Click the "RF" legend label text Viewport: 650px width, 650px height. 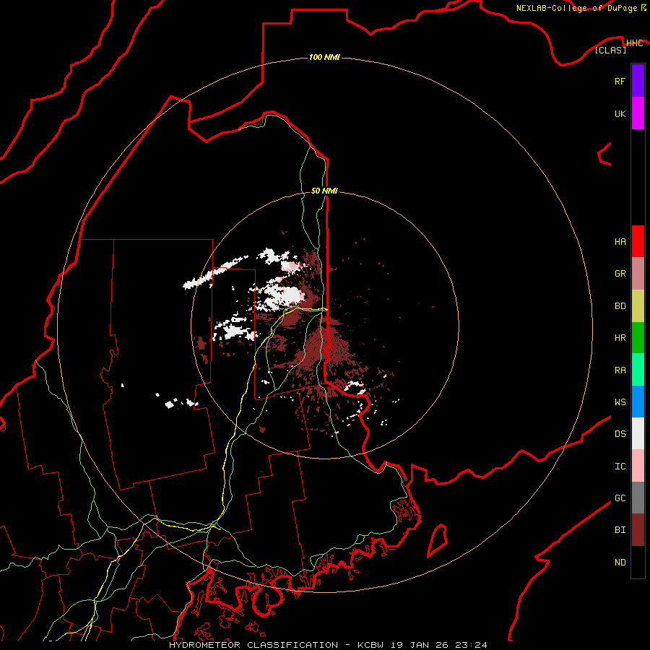[x=620, y=81]
